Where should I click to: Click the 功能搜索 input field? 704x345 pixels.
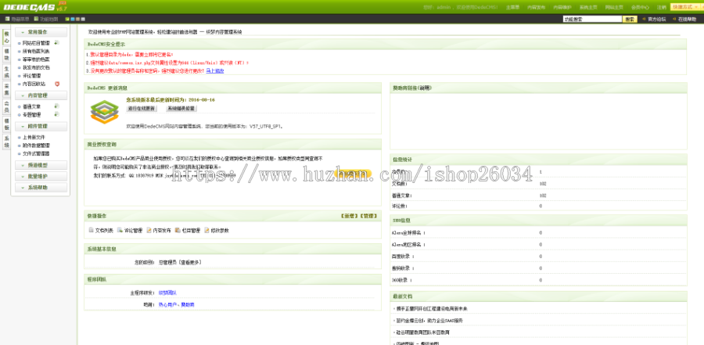tap(592, 20)
